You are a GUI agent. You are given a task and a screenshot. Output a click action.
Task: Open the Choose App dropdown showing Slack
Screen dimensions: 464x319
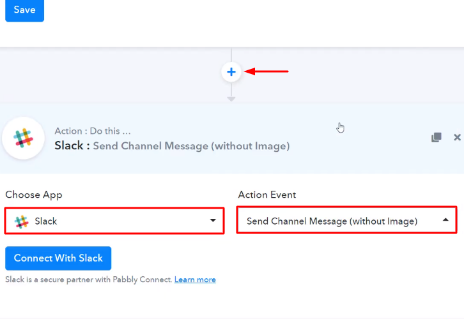coord(114,221)
